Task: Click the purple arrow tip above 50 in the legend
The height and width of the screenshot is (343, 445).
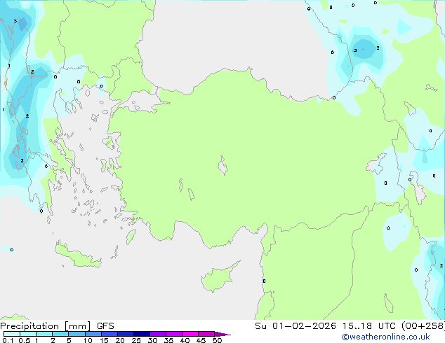Action: click(222, 334)
